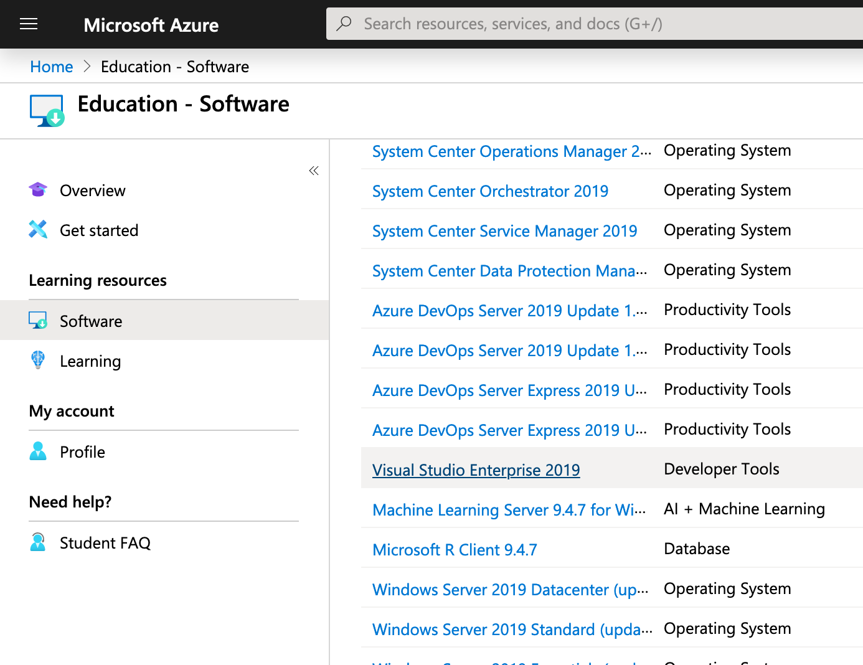Go to Home breadcrumb link
Screen dimensions: 863x665
coord(52,67)
